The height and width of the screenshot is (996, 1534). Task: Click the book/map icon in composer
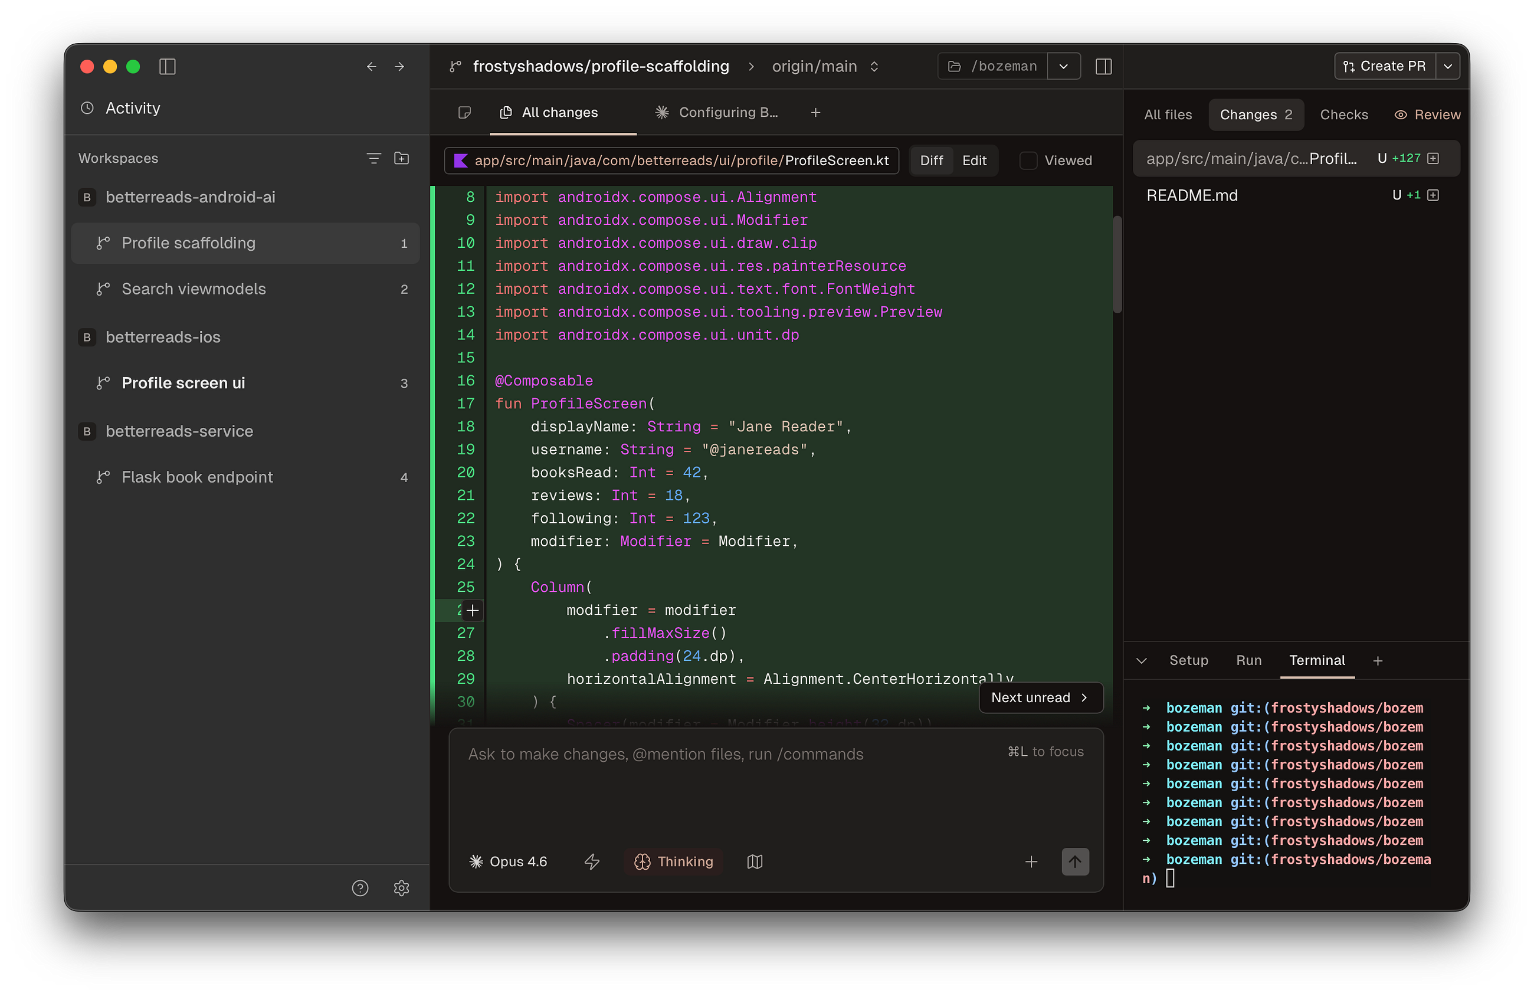pyautogui.click(x=755, y=862)
